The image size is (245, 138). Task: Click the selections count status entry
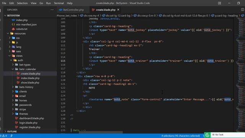coord(181,136)
